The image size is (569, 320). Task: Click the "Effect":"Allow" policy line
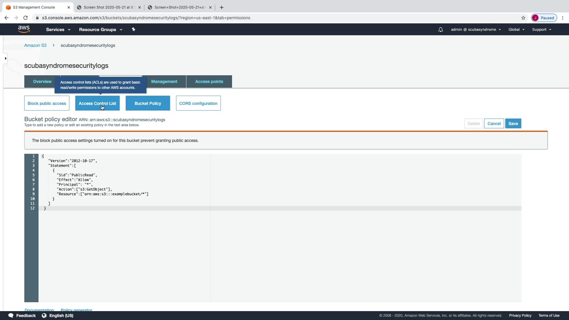pyautogui.click(x=75, y=180)
